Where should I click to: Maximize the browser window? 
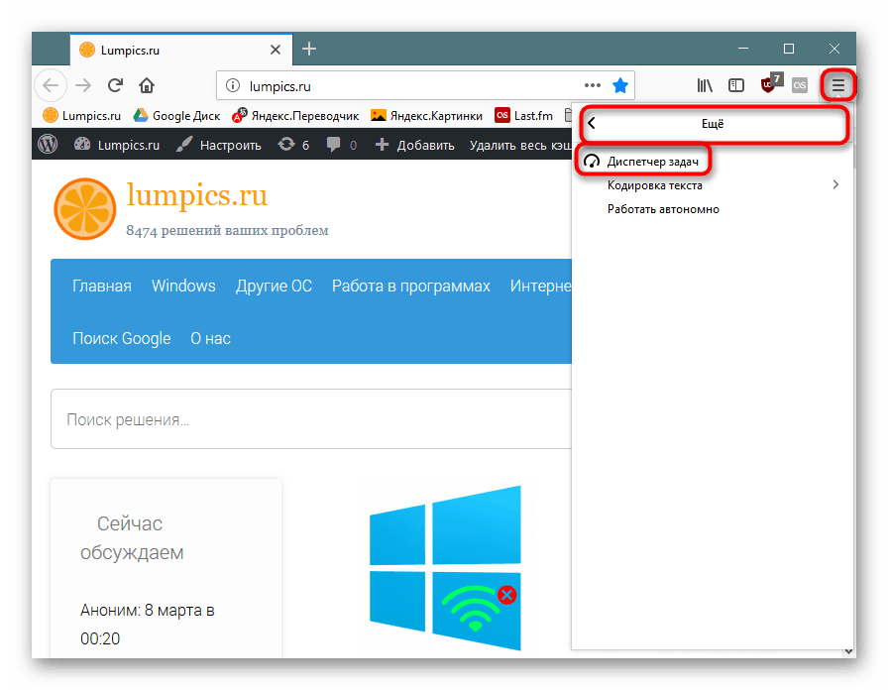[x=789, y=50]
